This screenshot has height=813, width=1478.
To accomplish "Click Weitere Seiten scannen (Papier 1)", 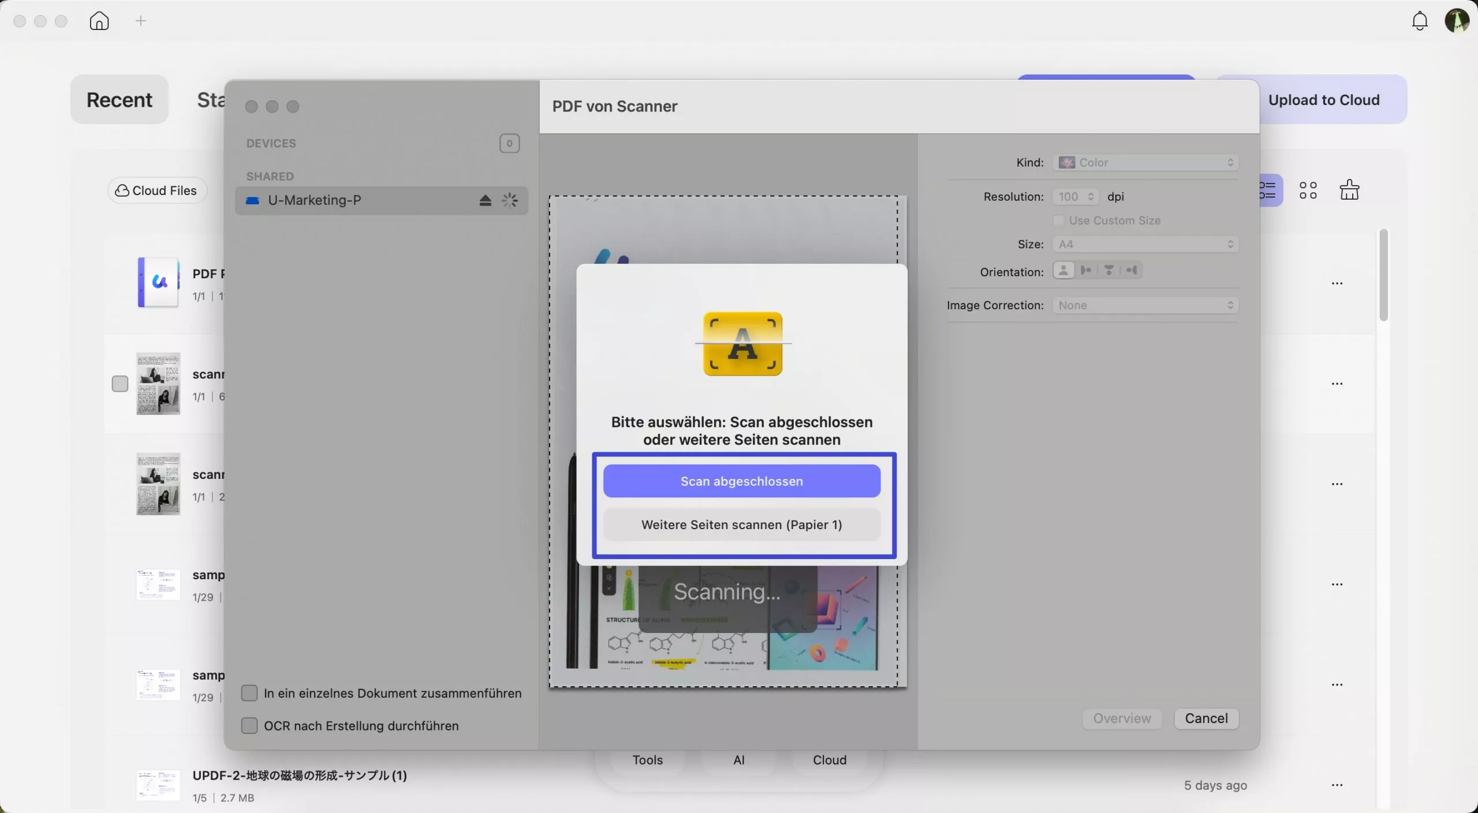I will (x=741, y=524).
